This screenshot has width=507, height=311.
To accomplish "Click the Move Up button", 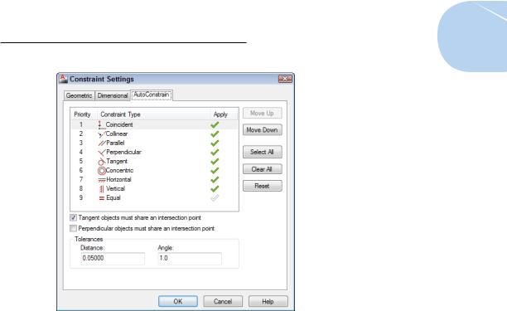I will coord(263,114).
